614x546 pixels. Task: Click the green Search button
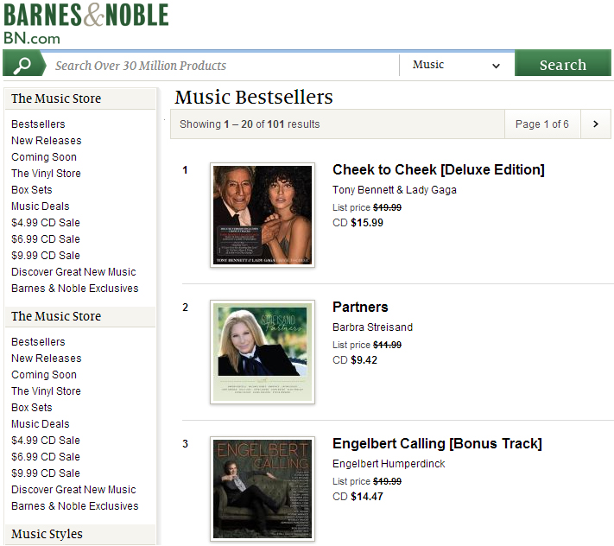point(563,64)
